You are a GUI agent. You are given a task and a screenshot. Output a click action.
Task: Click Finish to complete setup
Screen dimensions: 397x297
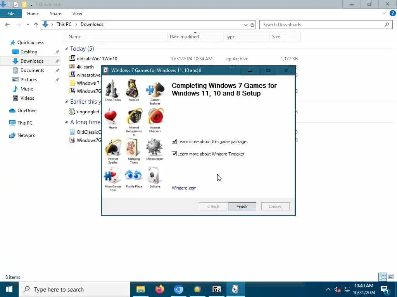click(242, 207)
